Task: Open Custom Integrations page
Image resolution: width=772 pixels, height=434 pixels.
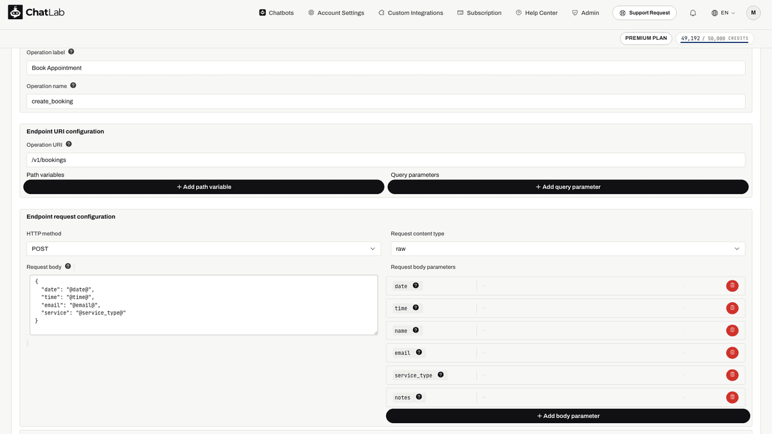Action: [410, 13]
